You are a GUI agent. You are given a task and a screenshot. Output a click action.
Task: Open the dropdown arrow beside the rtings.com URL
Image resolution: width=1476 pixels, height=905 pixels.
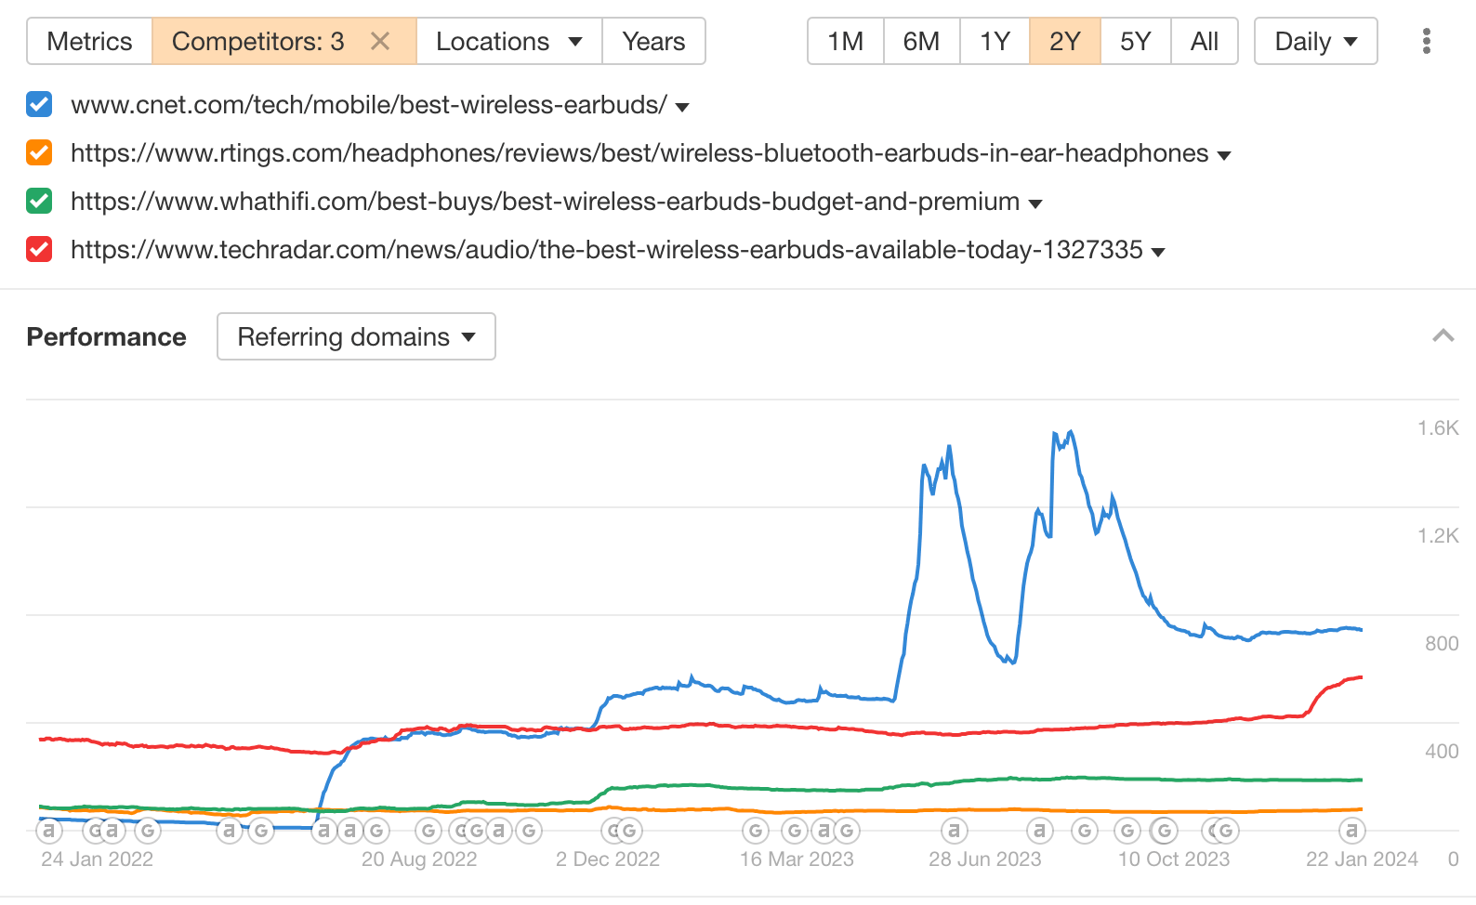click(1224, 155)
